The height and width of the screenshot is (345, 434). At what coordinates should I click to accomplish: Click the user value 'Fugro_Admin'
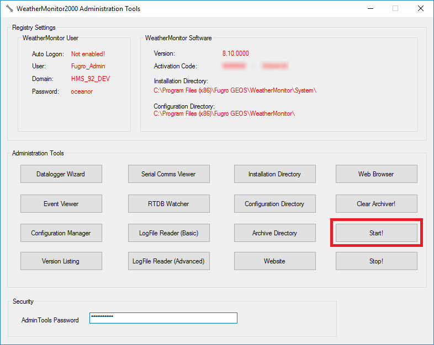[x=88, y=66]
